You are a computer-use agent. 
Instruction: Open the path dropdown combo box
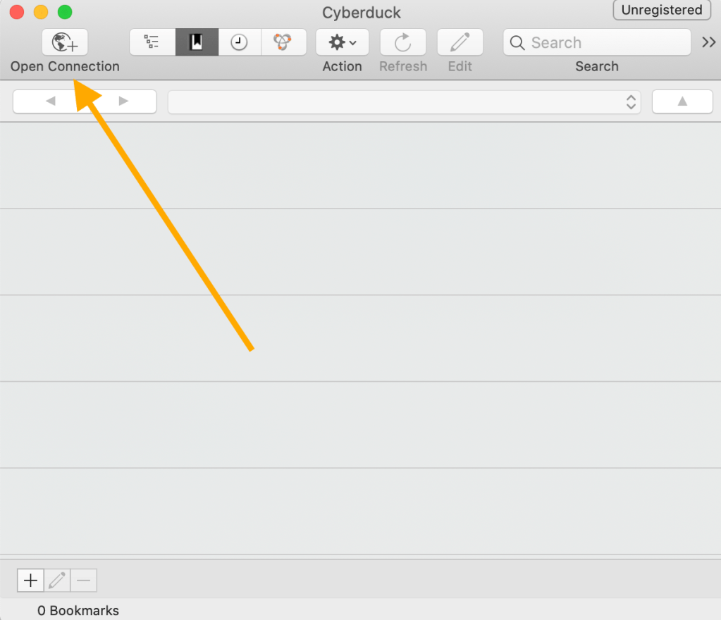pos(404,101)
